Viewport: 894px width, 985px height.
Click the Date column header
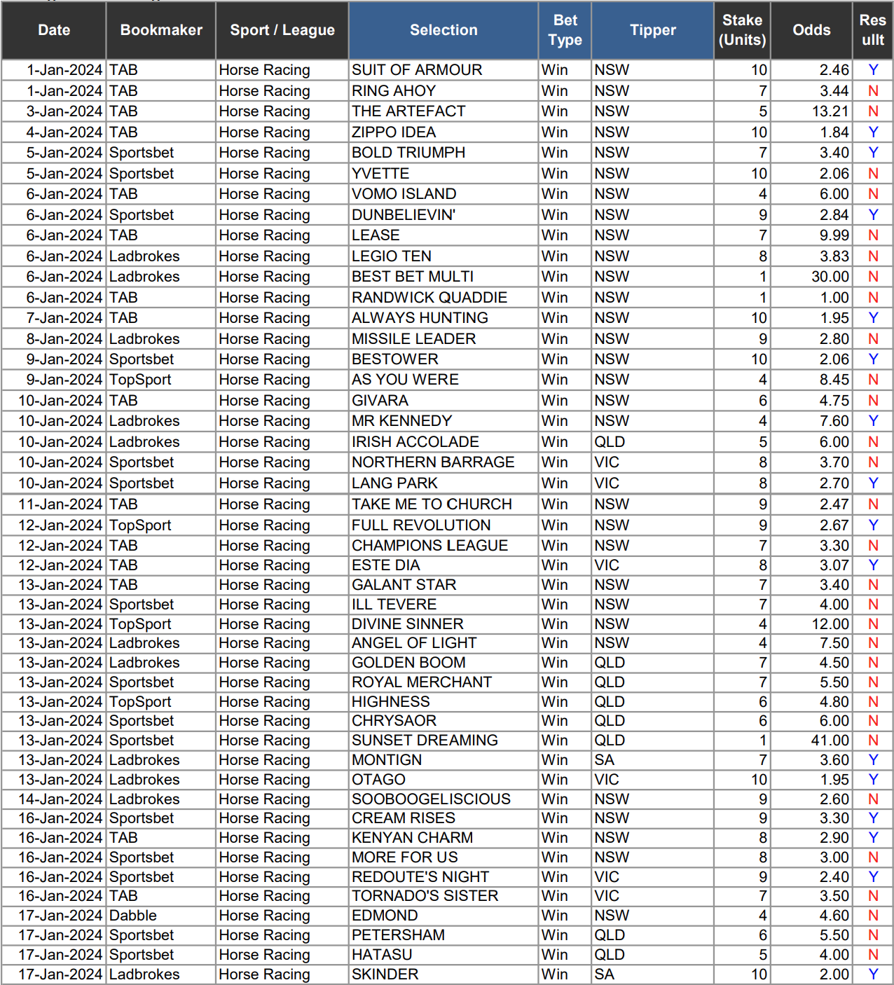tap(54, 30)
